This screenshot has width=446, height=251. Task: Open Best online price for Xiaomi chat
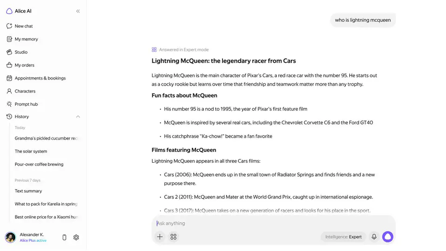pyautogui.click(x=46, y=217)
